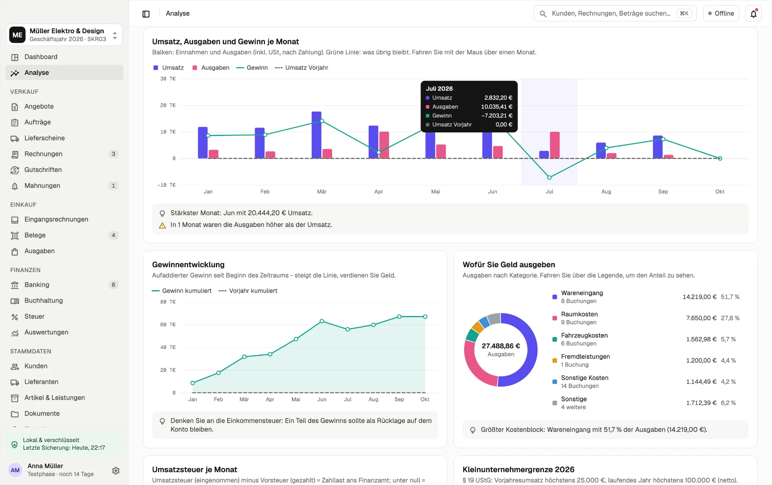The width and height of the screenshot is (772, 485).
Task: Click the Juli Ausgaben bar in chart
Action: click(555, 145)
